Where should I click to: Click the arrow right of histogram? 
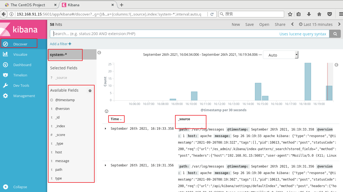336,65
